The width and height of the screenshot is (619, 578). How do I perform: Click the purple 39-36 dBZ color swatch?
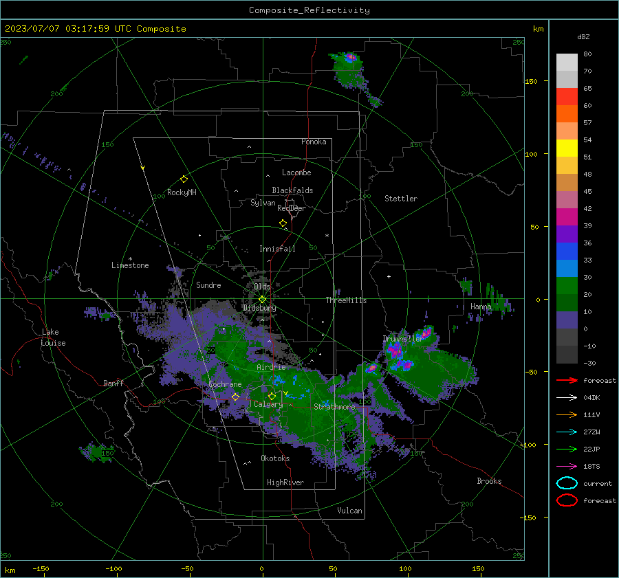567,234
